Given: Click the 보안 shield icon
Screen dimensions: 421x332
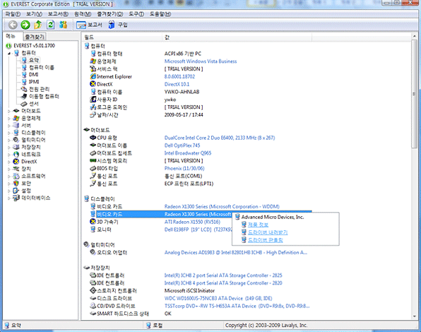Looking at the screenshot, I should click(x=16, y=184).
